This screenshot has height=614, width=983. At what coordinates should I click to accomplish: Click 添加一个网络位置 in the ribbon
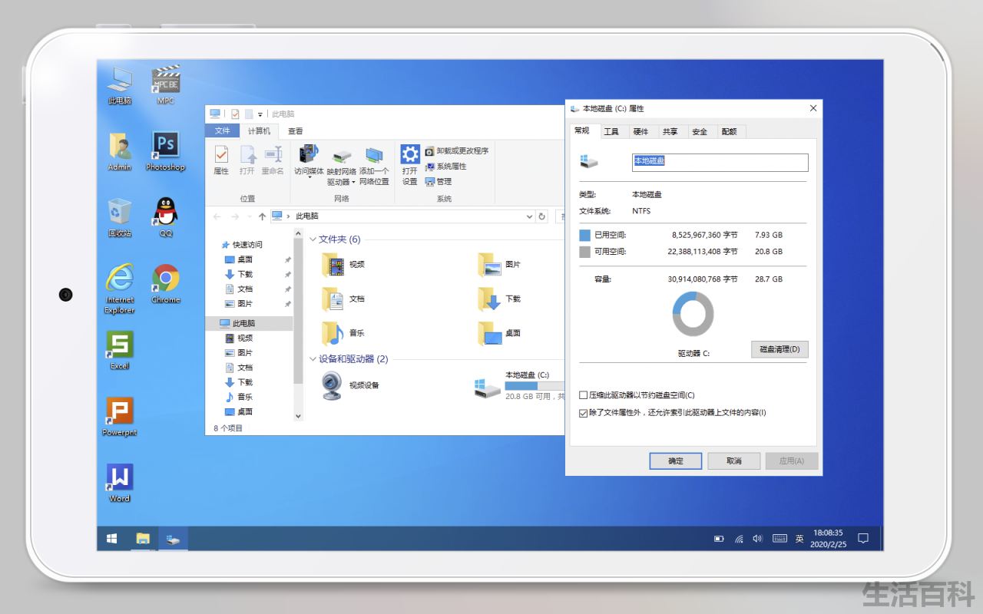tap(374, 166)
